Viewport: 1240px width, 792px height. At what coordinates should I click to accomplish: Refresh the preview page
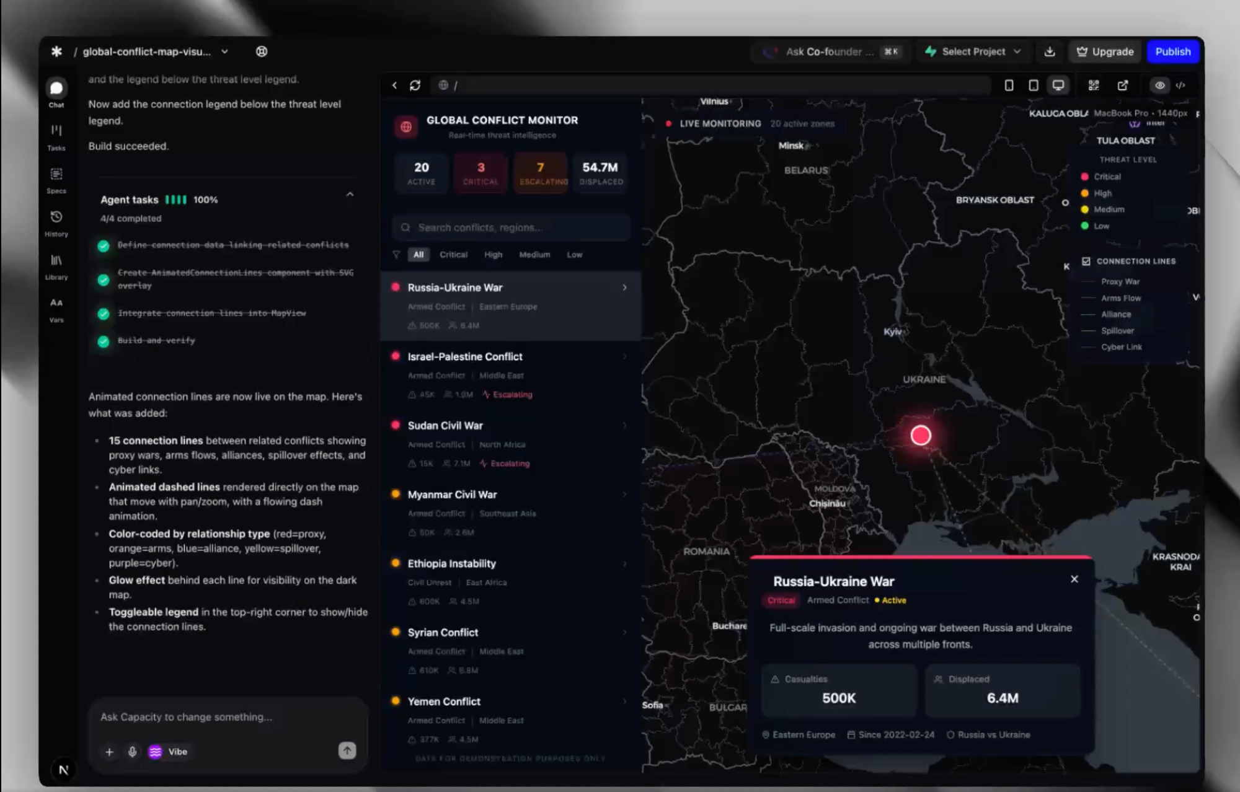click(415, 86)
